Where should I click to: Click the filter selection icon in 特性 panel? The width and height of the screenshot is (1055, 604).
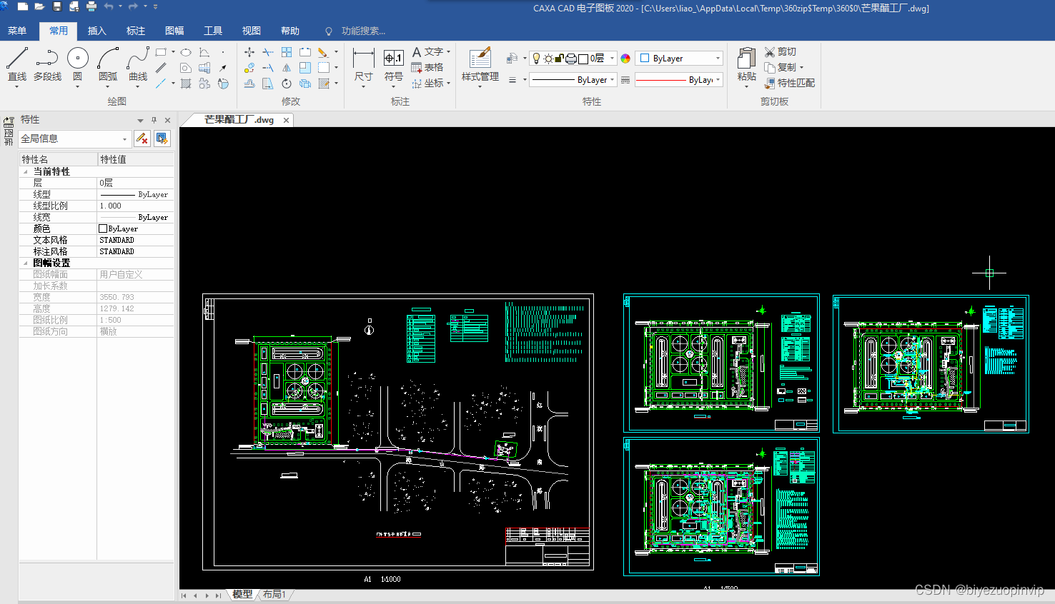(142, 139)
